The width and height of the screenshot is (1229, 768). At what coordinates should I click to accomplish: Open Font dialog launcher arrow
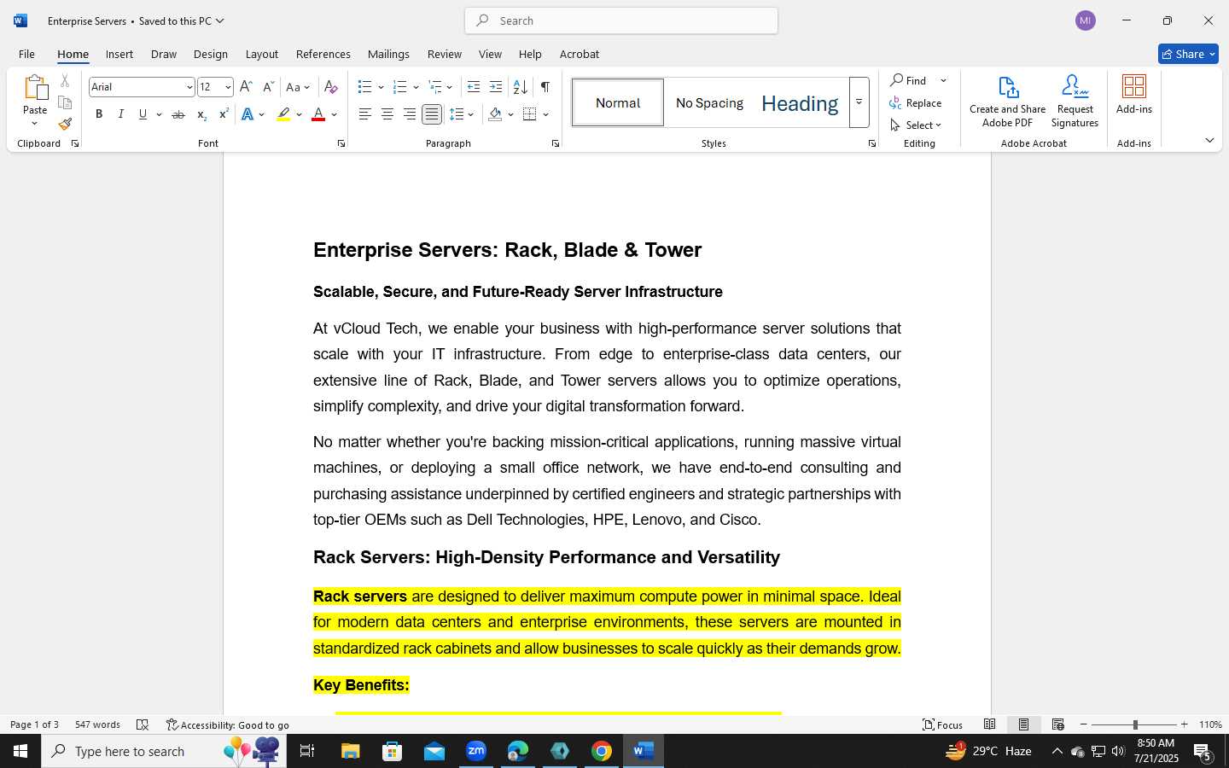tap(341, 144)
